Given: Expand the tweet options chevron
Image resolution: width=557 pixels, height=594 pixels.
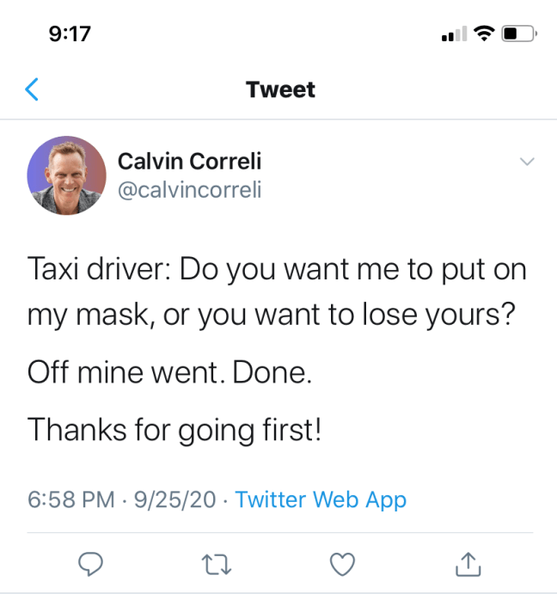Looking at the screenshot, I should (x=528, y=162).
